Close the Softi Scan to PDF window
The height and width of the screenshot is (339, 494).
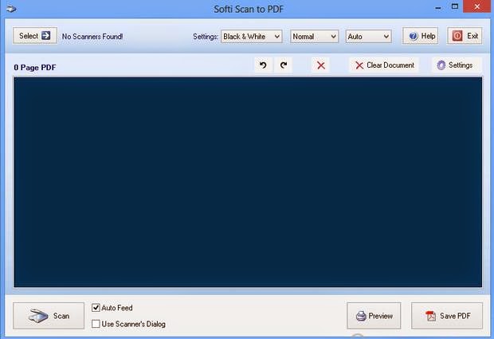(477, 6)
